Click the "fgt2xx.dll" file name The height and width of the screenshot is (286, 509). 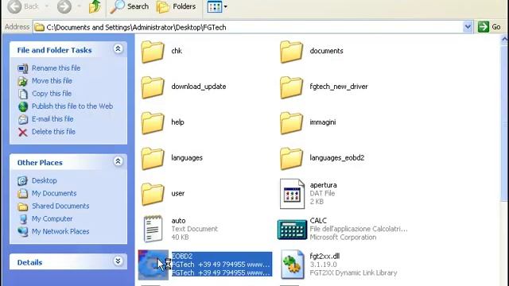coord(324,256)
